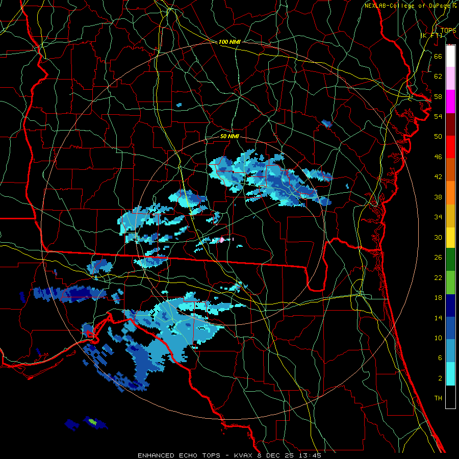Screen dimensions: 459x459
Task: Click the light green legend swatch
Action: click(x=450, y=283)
